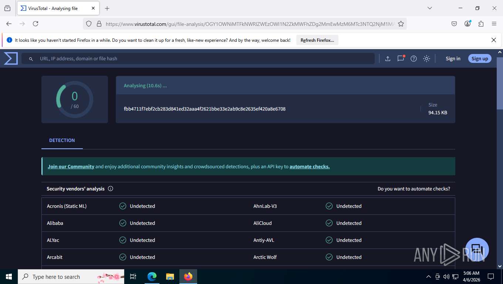
Task: Click the 'Analysing (10.6s) ...' status text
Action: click(x=145, y=85)
